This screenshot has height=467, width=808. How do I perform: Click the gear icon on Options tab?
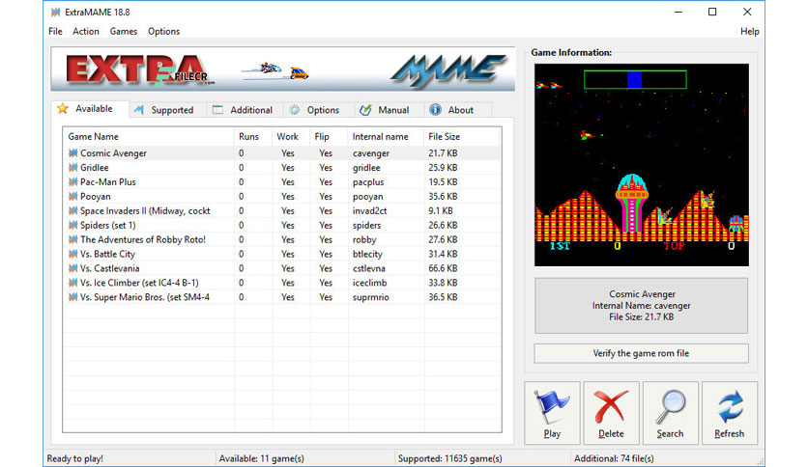click(x=294, y=110)
